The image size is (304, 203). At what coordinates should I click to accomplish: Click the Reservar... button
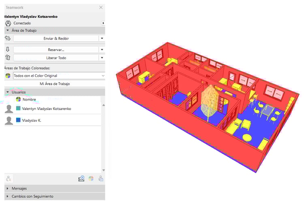(x=56, y=50)
